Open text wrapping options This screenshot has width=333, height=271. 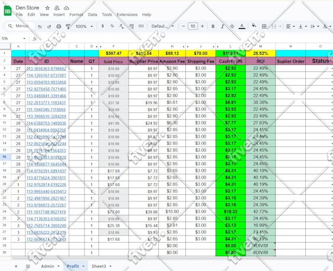pos(315,27)
